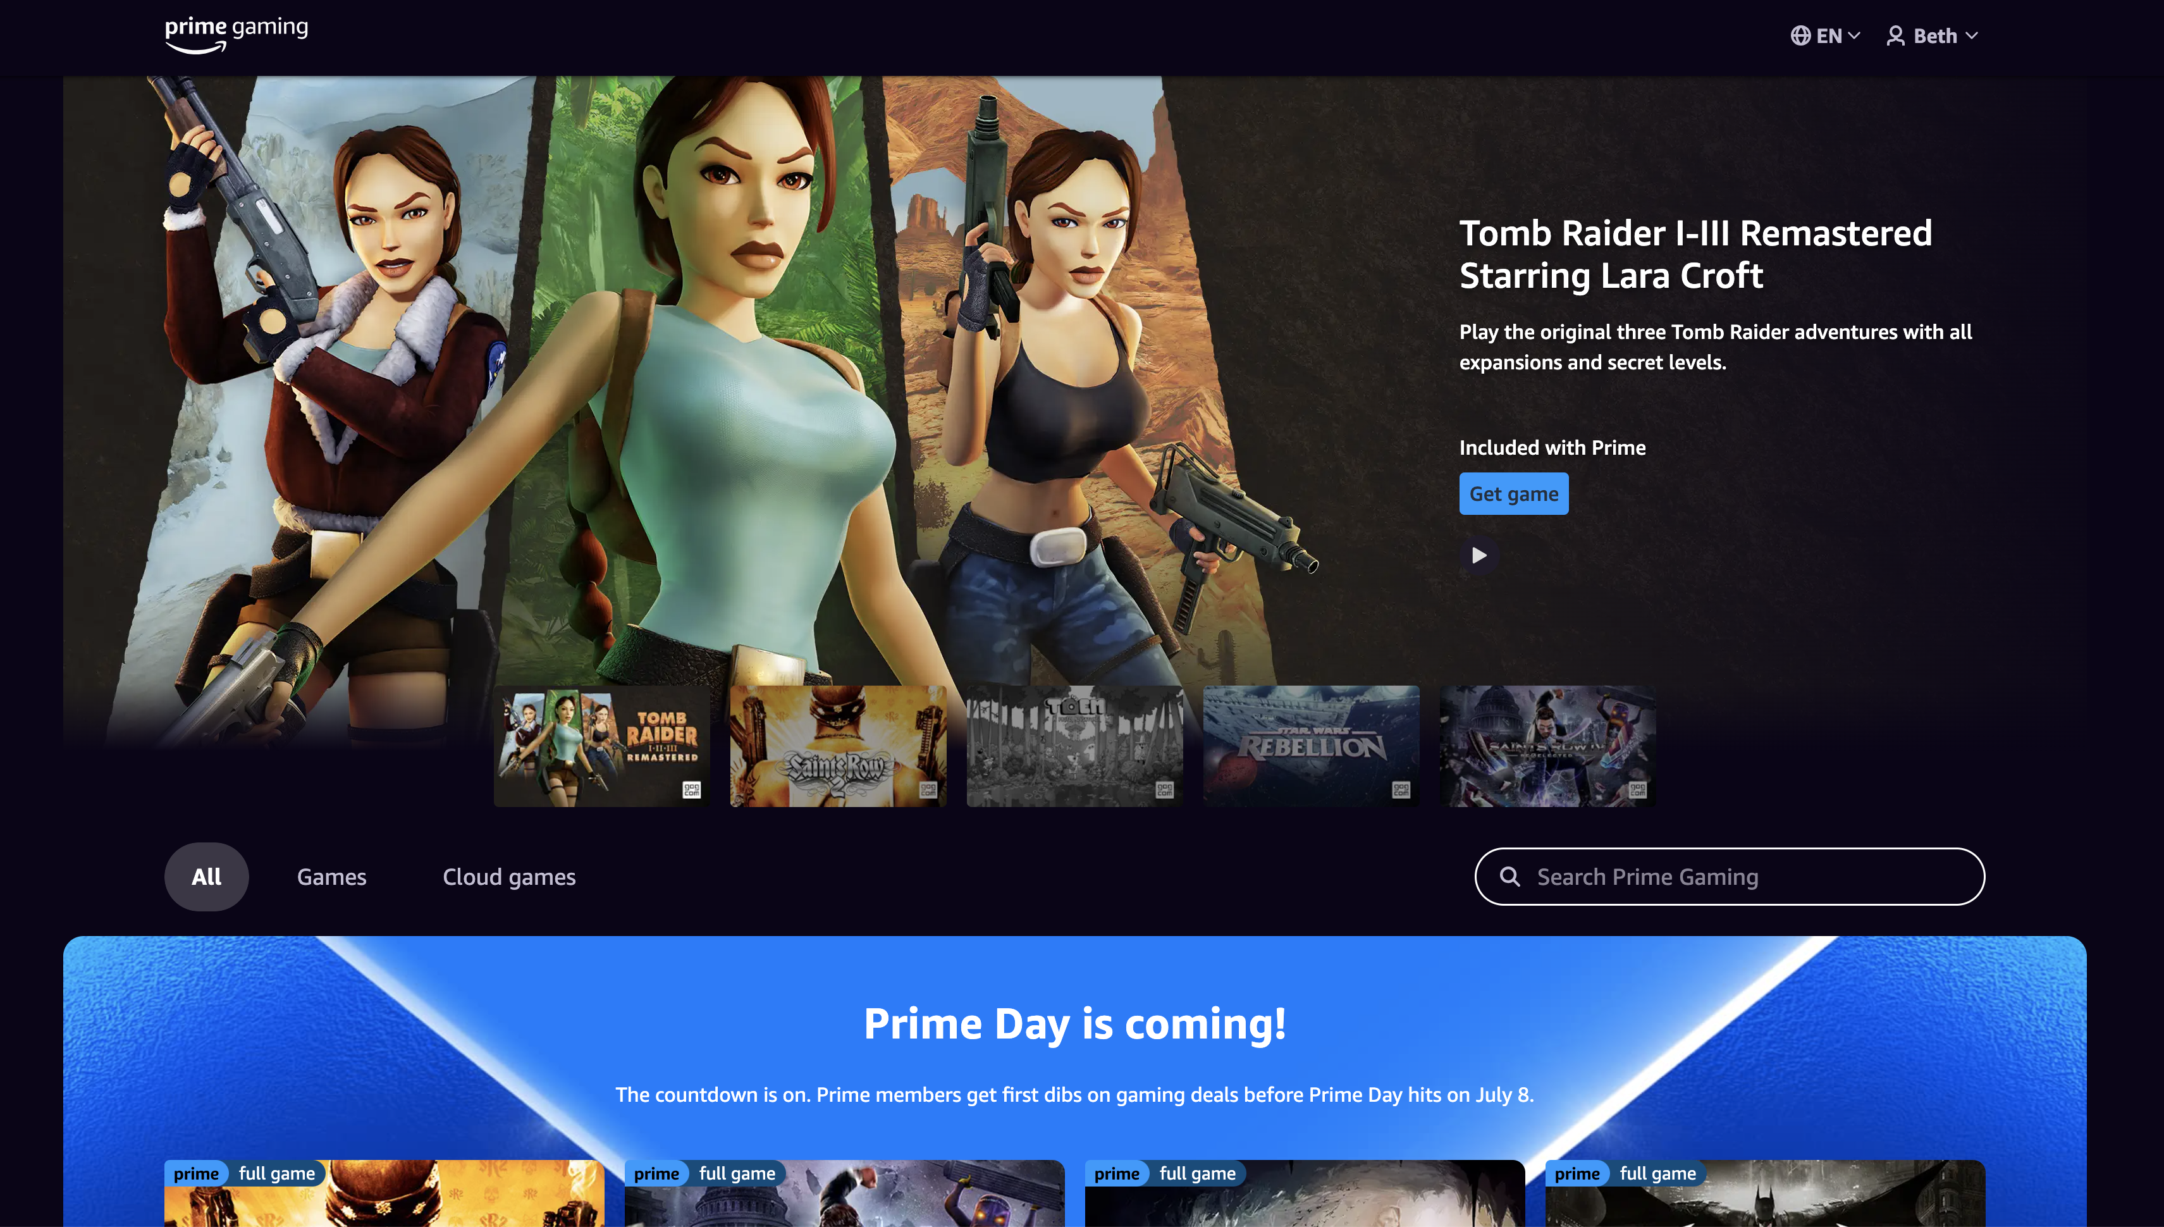
Task: Open the Batman prime full game card
Action: coord(1766,1193)
